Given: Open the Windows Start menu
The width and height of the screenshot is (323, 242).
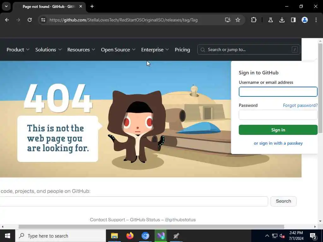Looking at the screenshot, I should click(x=8, y=236).
